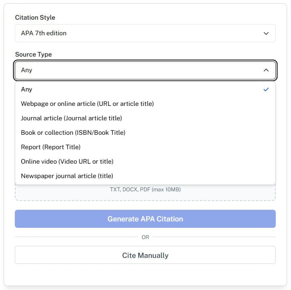Choose the Report (Report Title) option
291x290 pixels.
click(51, 147)
